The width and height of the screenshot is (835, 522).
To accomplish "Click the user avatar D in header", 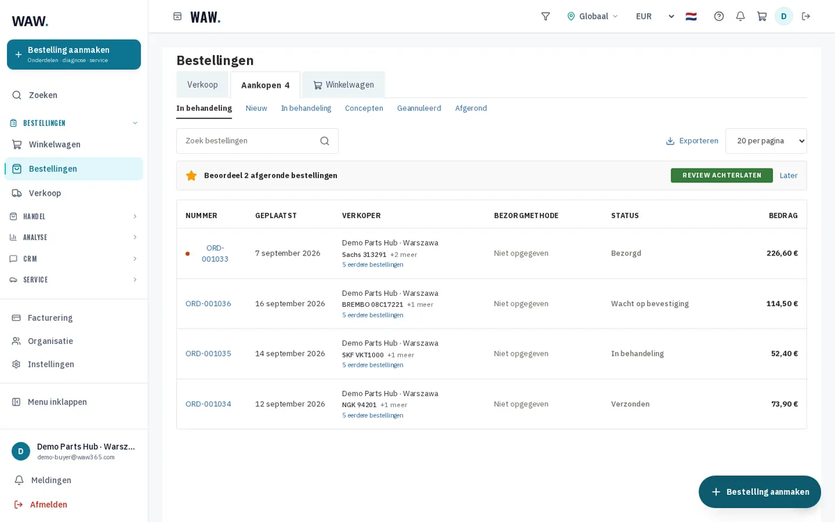I will pyautogui.click(x=784, y=16).
